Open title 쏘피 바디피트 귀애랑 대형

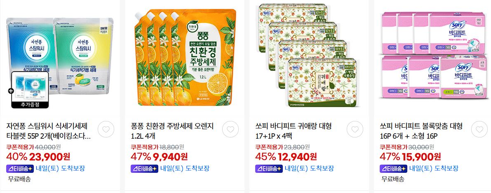pos(294,131)
